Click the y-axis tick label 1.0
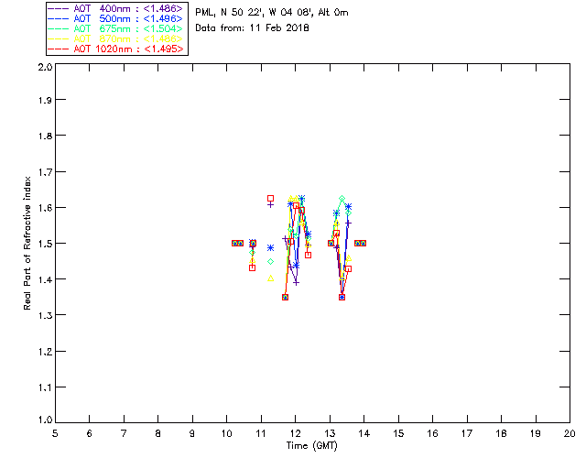Screen dimensions: 586x469 (x=45, y=420)
